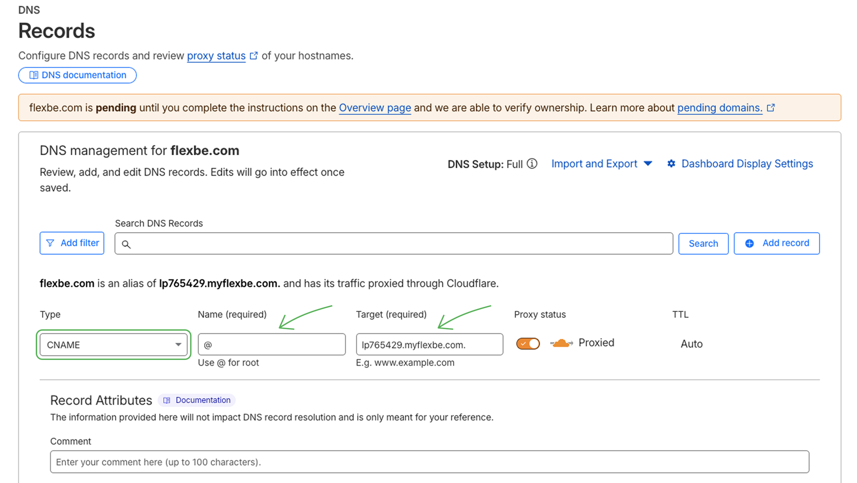Focus the Target field with lp765429.myflexbe.com

tap(429, 345)
